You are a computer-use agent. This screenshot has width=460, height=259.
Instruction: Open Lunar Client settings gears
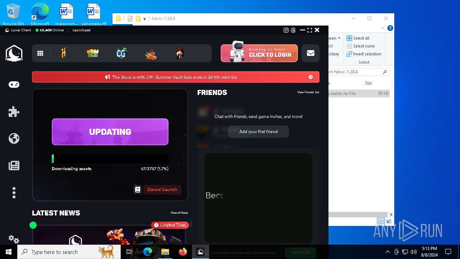(x=14, y=239)
